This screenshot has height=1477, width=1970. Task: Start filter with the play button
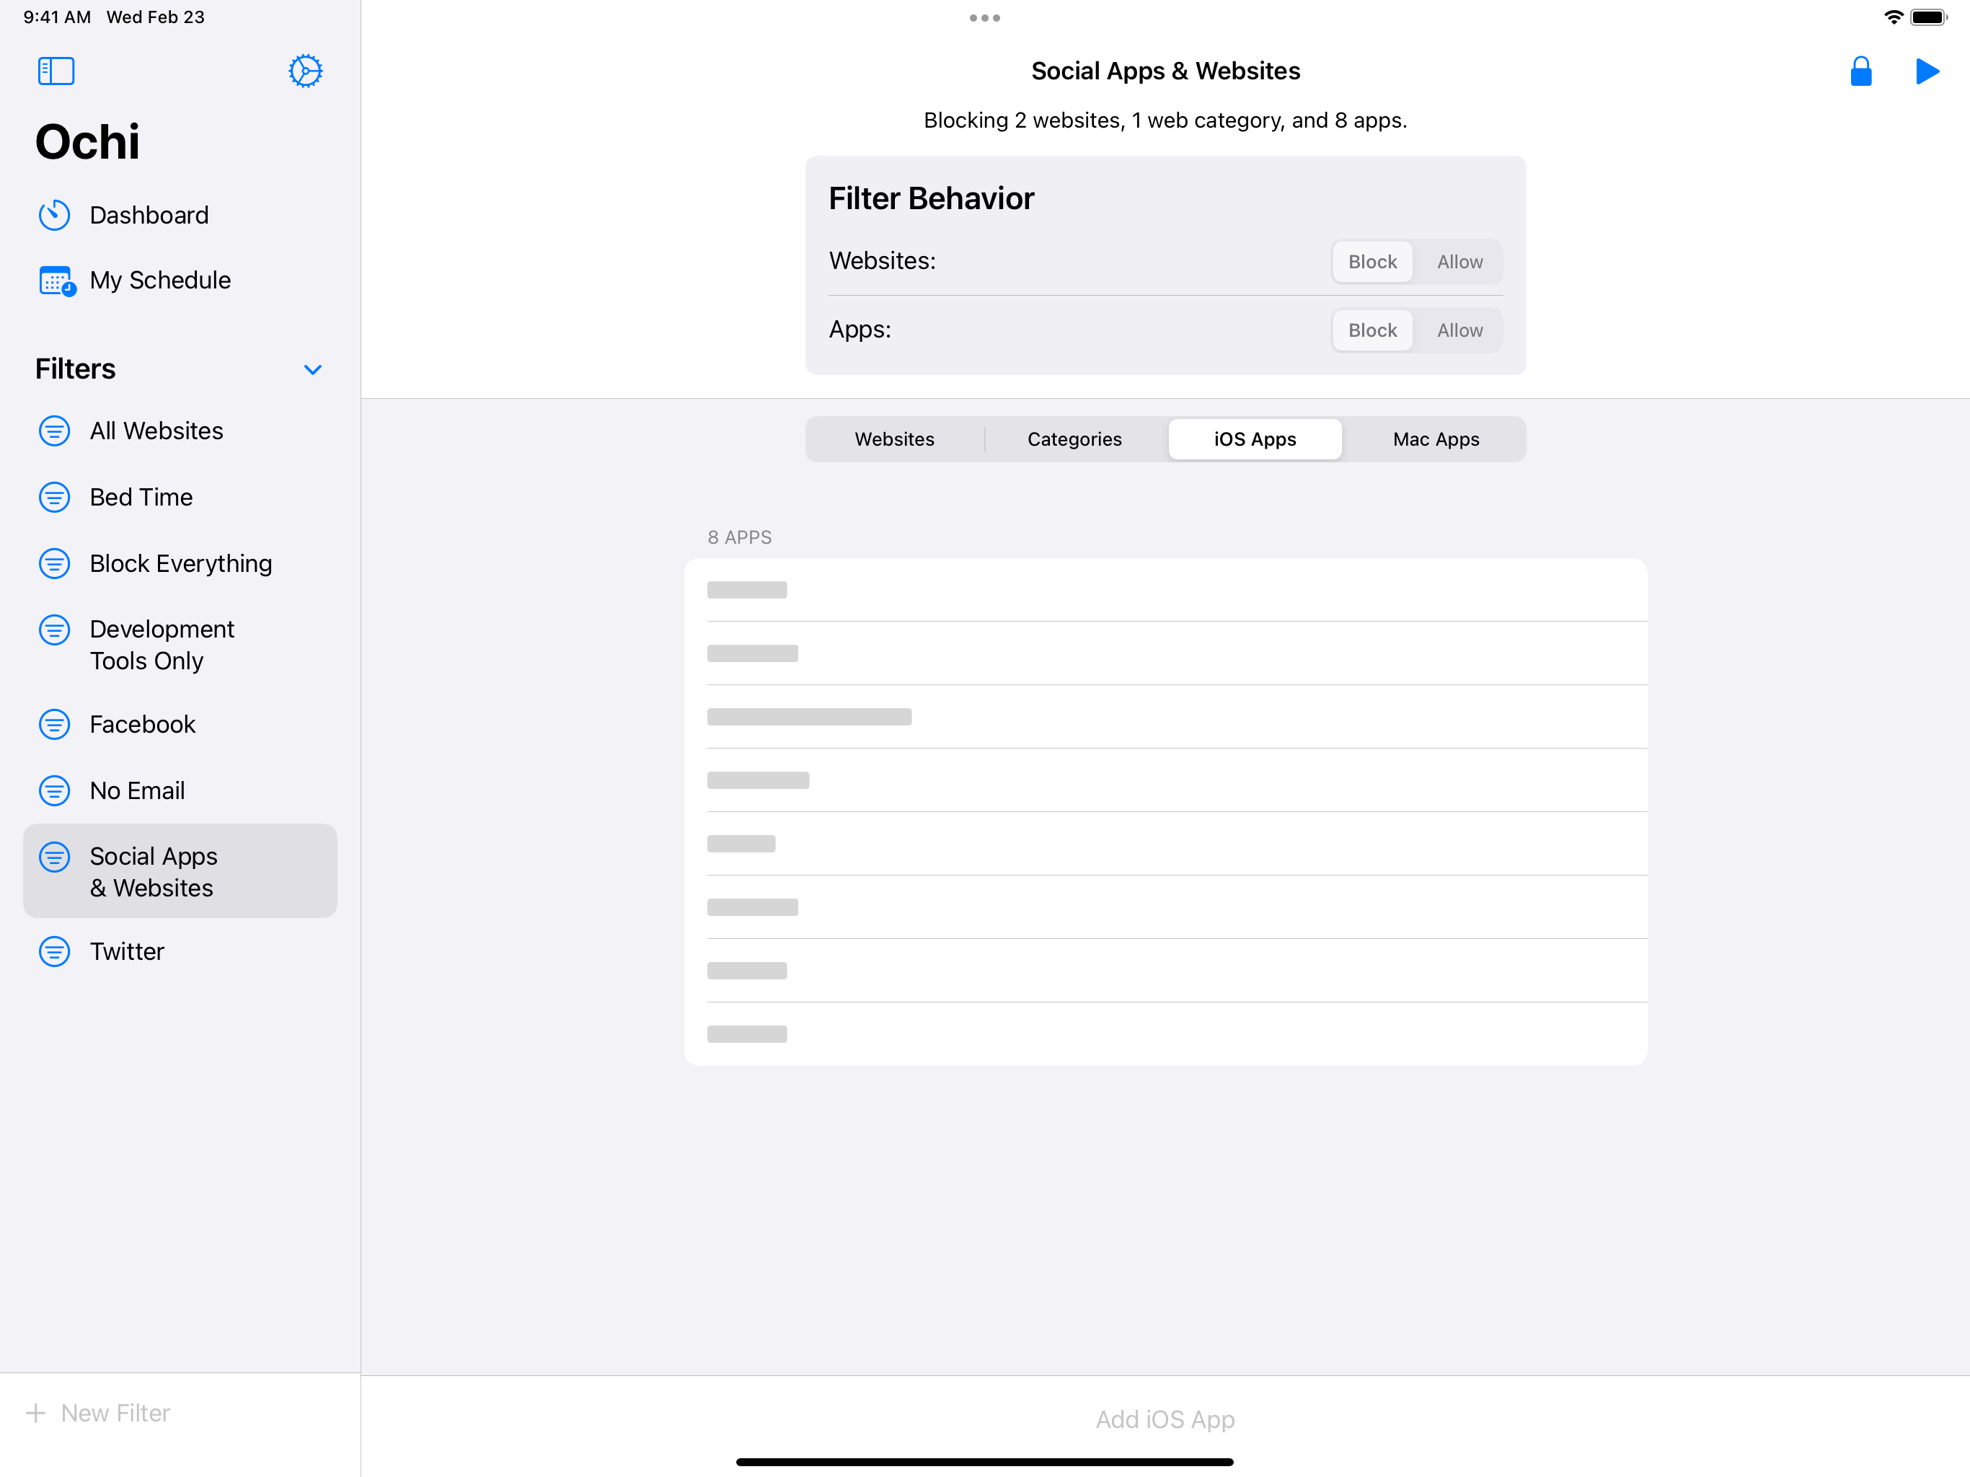click(x=1926, y=71)
